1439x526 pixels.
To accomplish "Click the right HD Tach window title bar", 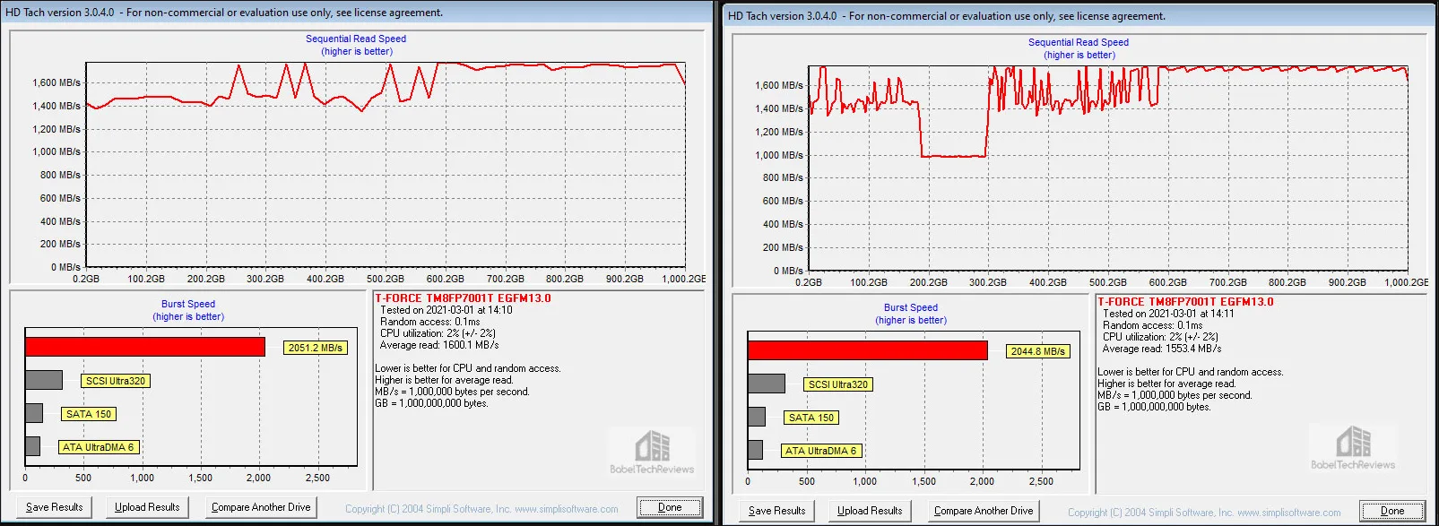I will (1079, 16).
